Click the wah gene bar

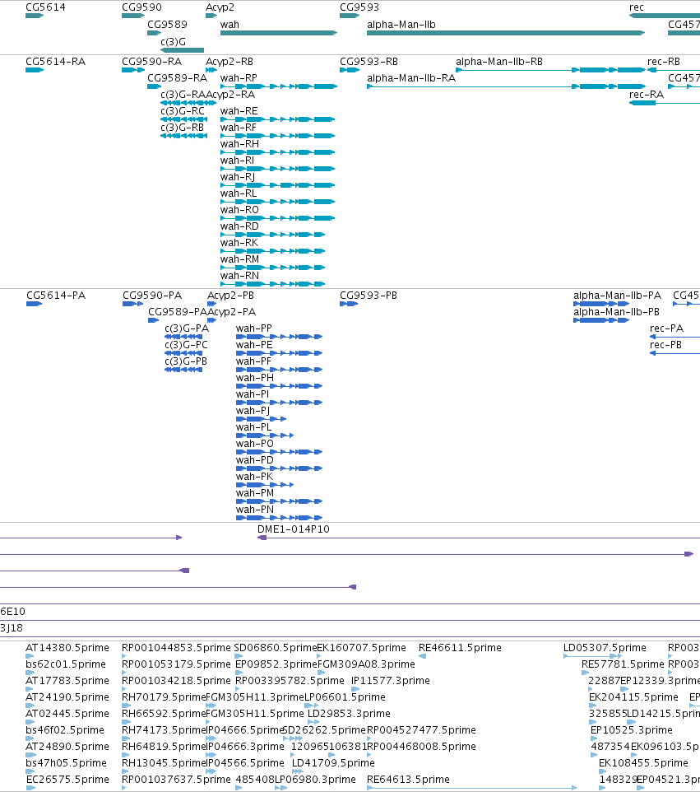(x=279, y=33)
